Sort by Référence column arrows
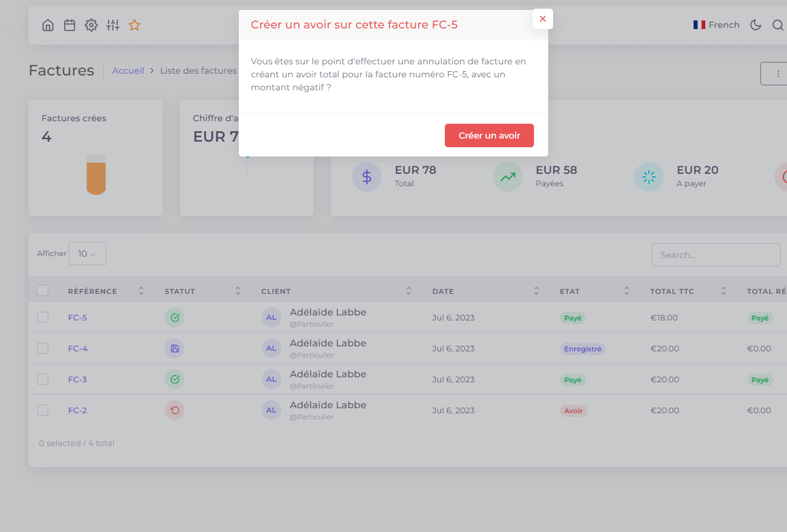This screenshot has width=787, height=532. [x=141, y=291]
